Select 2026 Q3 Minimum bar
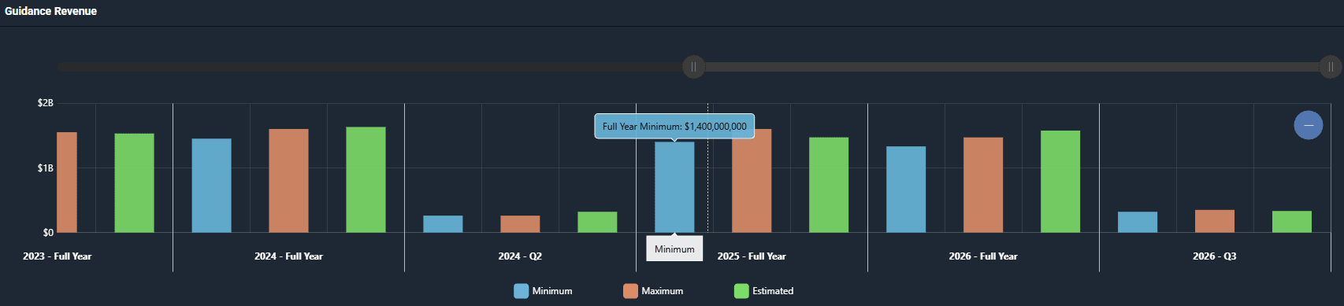The height and width of the screenshot is (306, 1344). (x=1138, y=222)
